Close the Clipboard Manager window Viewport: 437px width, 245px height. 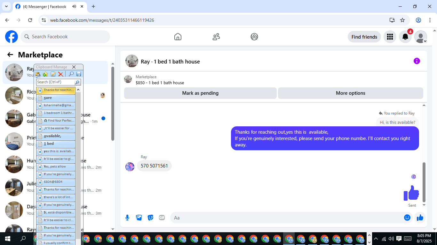74,67
